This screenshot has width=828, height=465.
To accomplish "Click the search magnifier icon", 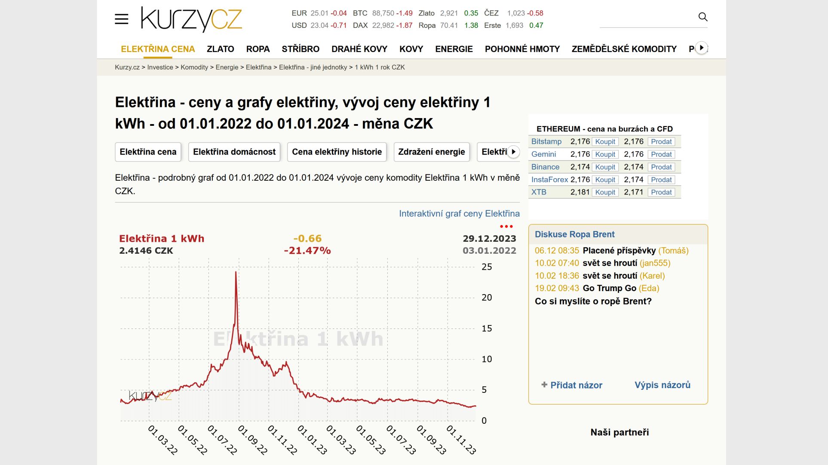I will click(x=703, y=17).
